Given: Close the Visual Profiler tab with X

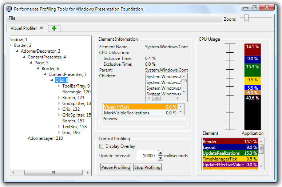Looking at the screenshot, I should tap(41, 28).
